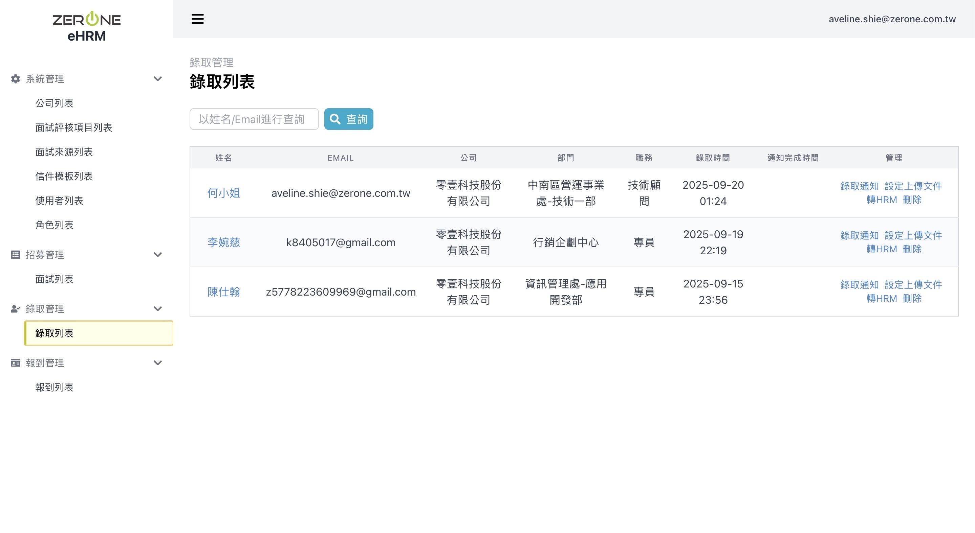This screenshot has width=975, height=533.
Task: Click the hamburger menu icon
Action: click(197, 19)
